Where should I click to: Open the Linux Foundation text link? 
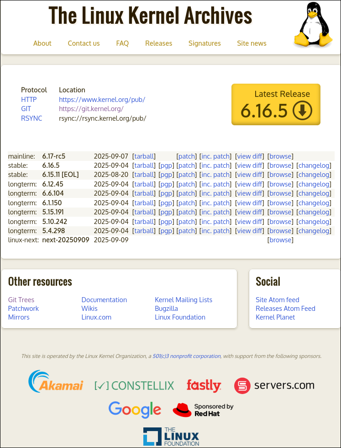(180, 317)
